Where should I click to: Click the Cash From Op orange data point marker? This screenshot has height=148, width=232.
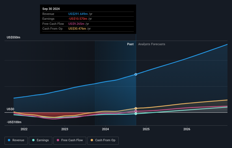[136, 108]
